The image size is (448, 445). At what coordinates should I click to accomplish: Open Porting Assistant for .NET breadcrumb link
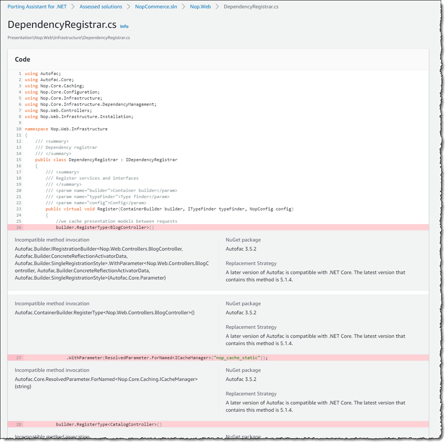[37, 6]
